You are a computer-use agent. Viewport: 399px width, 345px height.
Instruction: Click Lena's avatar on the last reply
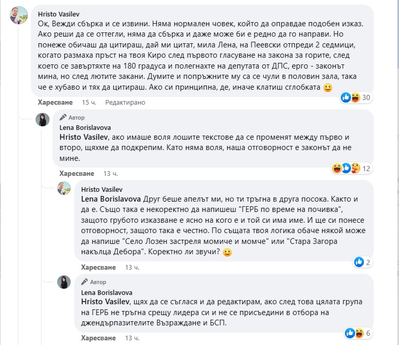coord(63,282)
